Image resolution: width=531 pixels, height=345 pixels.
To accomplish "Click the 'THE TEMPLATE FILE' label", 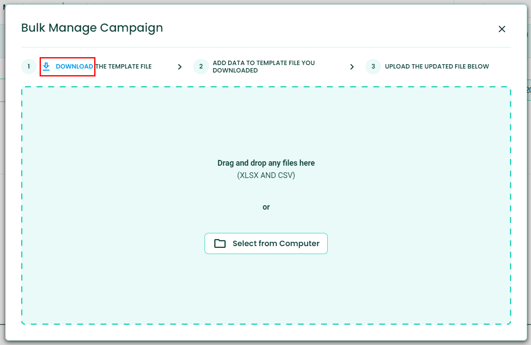I will (x=124, y=67).
